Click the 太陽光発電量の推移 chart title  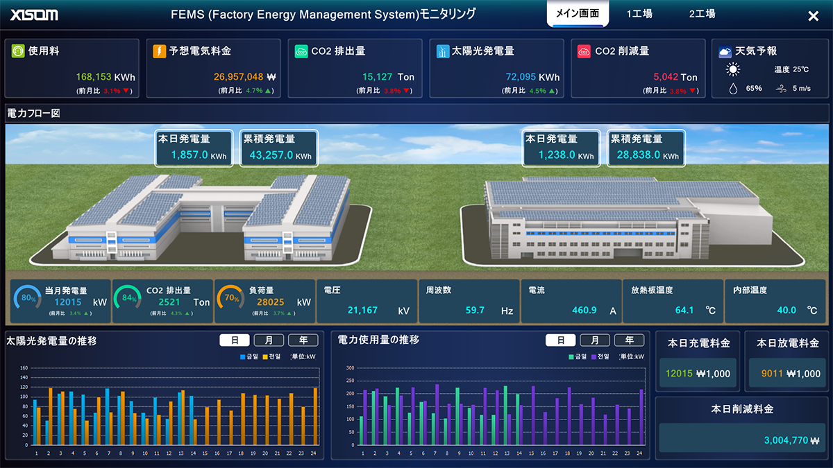click(x=51, y=340)
